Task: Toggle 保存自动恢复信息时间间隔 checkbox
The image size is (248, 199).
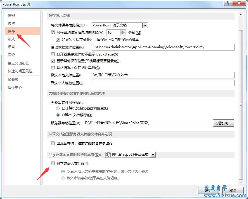Action: 53,33
